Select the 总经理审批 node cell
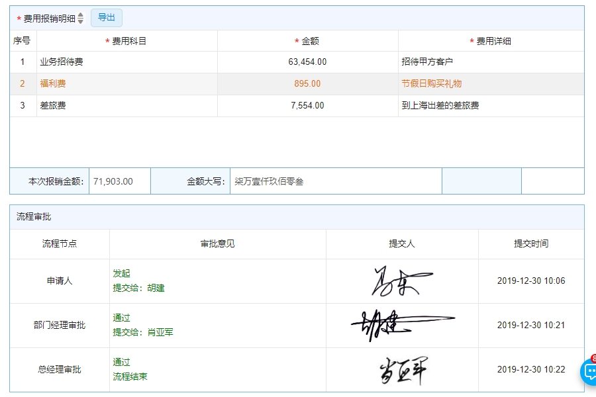The image size is (596, 397). pyautogui.click(x=60, y=370)
